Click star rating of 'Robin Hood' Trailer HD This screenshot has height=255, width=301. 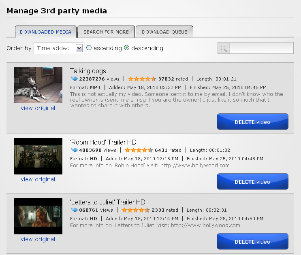pyautogui.click(x=139, y=150)
